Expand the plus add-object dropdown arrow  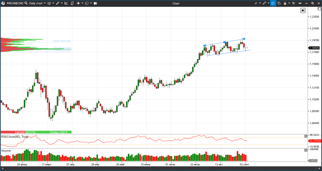[83, 3]
